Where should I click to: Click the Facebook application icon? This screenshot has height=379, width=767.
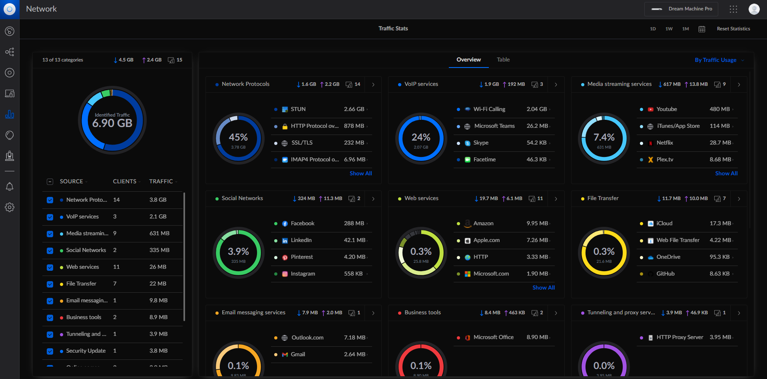285,224
